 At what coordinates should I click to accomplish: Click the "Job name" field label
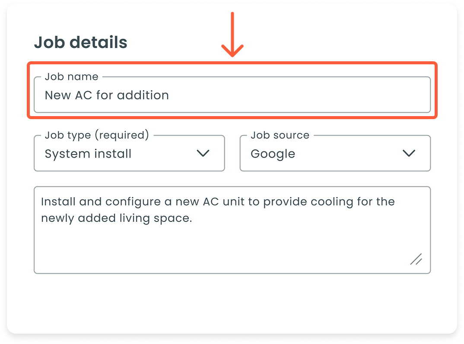click(71, 77)
